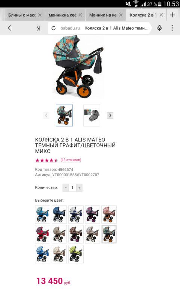Image resolution: width=180 pixels, height=289 pixels.
Task: Switch to Блины с мако tab
Action: pos(22,15)
